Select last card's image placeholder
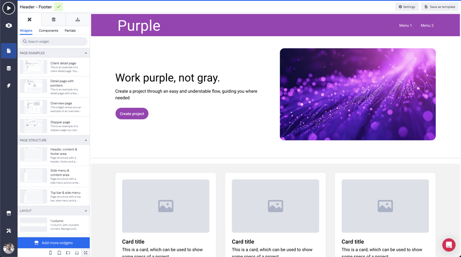Viewport: 461px width, 257px height. (385, 206)
